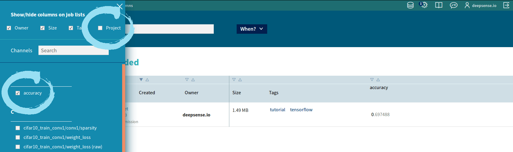The image size is (513, 152).
Task: Sort Created column descending
Action: (141, 80)
